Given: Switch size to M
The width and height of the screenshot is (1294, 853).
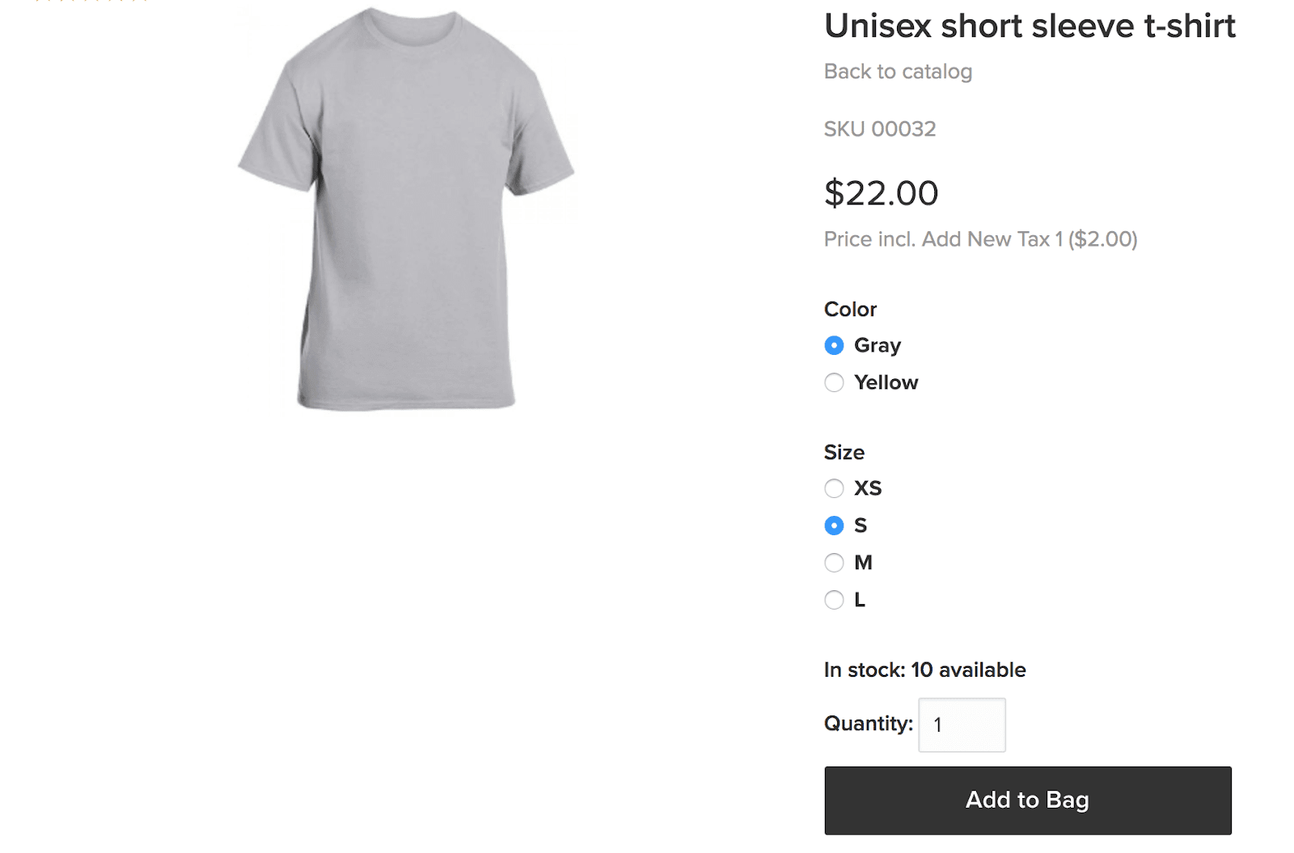Looking at the screenshot, I should [834, 563].
